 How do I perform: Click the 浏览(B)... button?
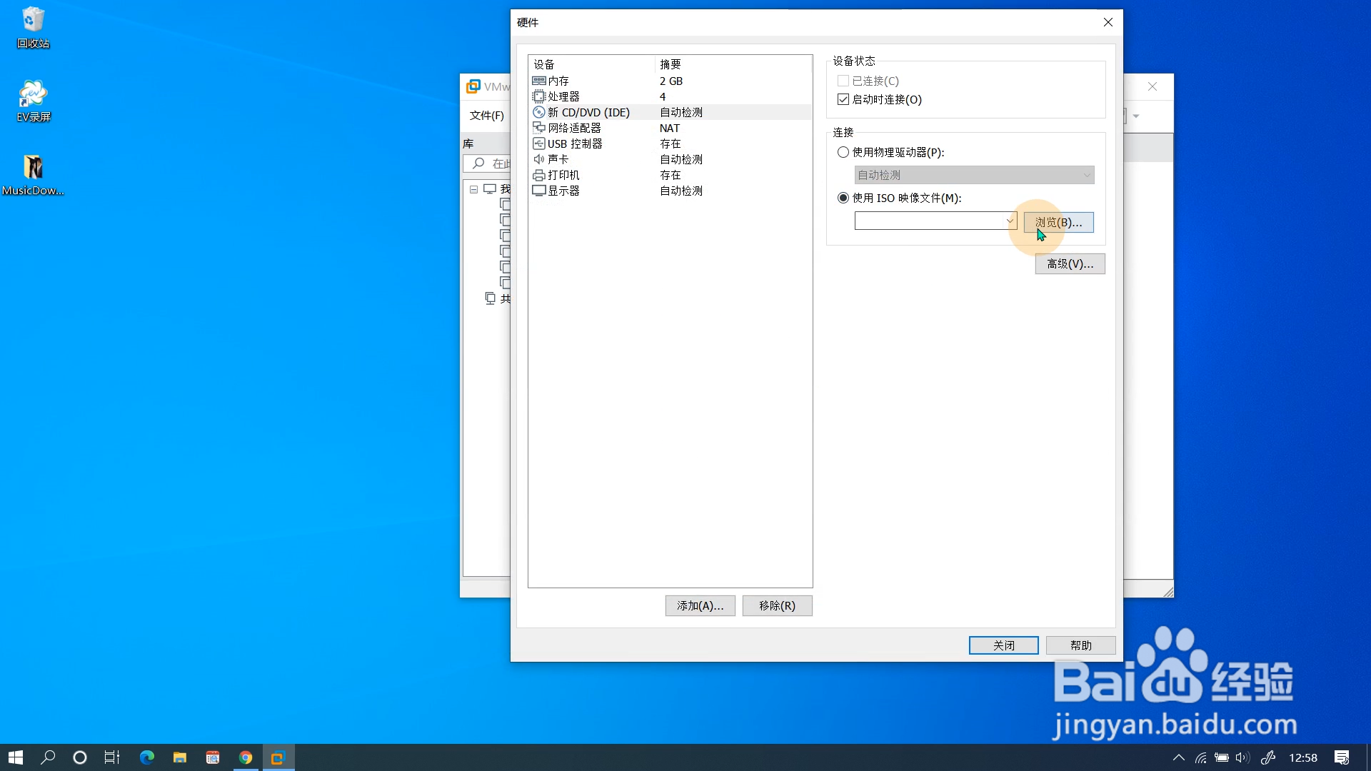pos(1058,222)
